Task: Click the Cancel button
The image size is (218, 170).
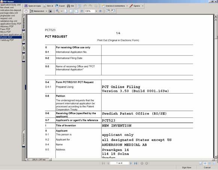Action: pos(207,167)
